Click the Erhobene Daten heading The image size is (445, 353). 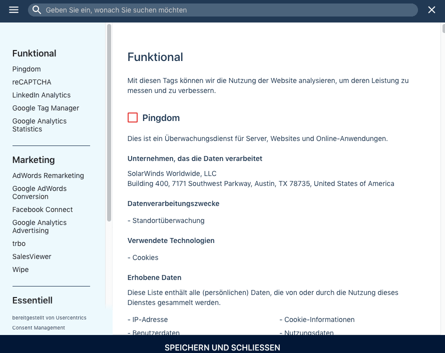pos(154,277)
